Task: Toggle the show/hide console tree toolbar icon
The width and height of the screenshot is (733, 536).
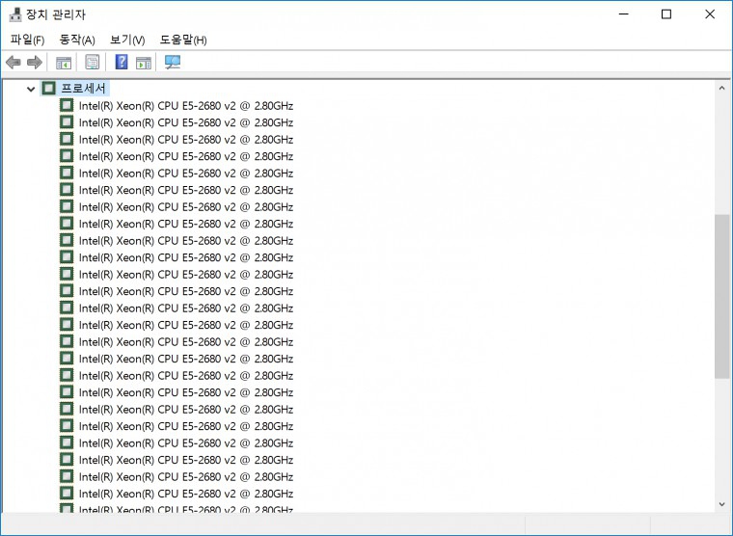Action: 64,62
